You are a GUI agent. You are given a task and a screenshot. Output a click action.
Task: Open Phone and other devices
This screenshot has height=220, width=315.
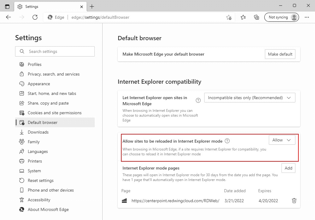tap(55, 190)
